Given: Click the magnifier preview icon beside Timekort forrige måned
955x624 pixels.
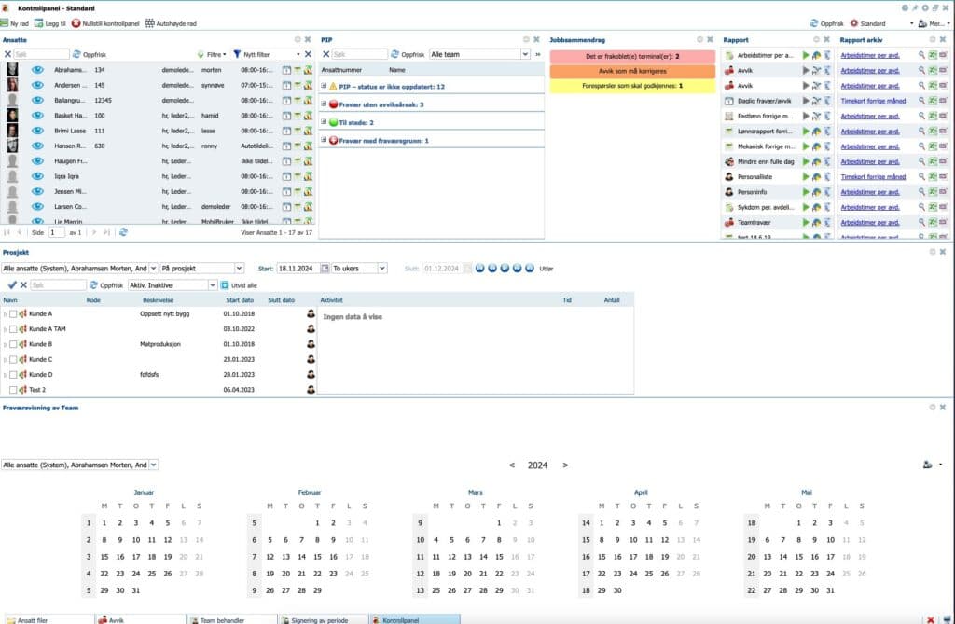Looking at the screenshot, I should coord(920,100).
